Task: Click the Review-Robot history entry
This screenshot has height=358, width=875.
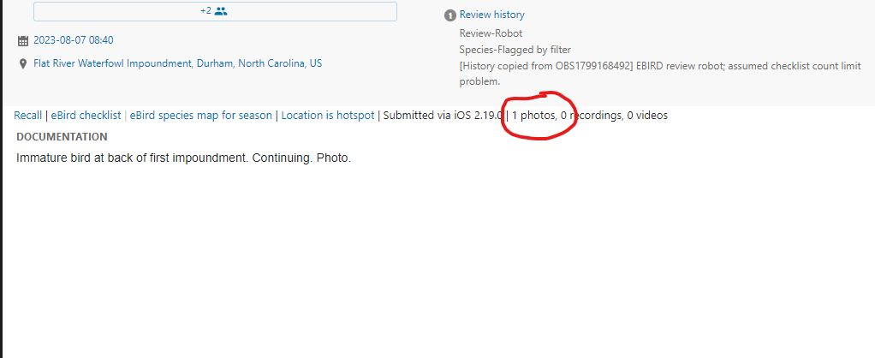Action: point(491,33)
